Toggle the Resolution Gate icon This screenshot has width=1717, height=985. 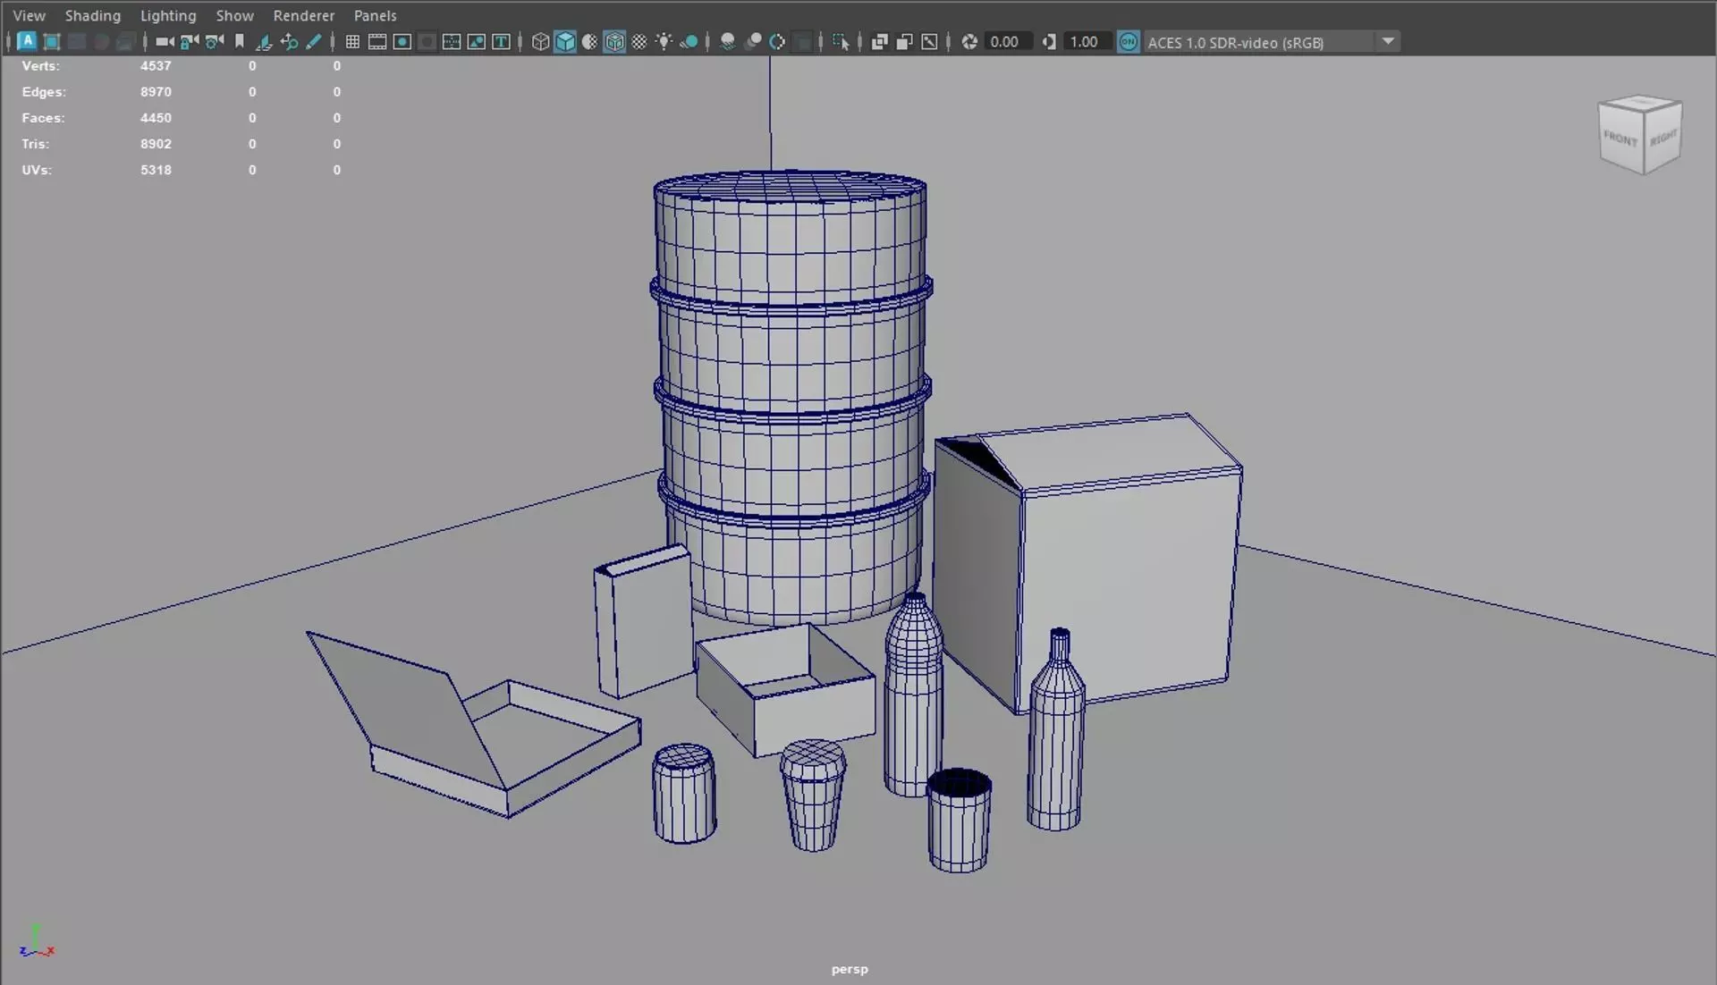click(x=402, y=41)
